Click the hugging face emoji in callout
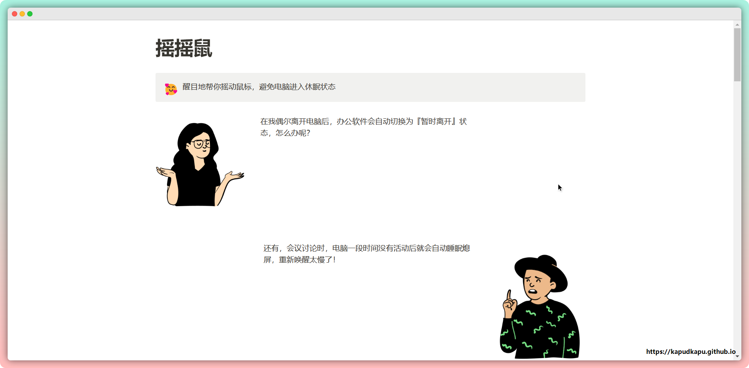Viewport: 749px width, 368px height. tap(171, 89)
